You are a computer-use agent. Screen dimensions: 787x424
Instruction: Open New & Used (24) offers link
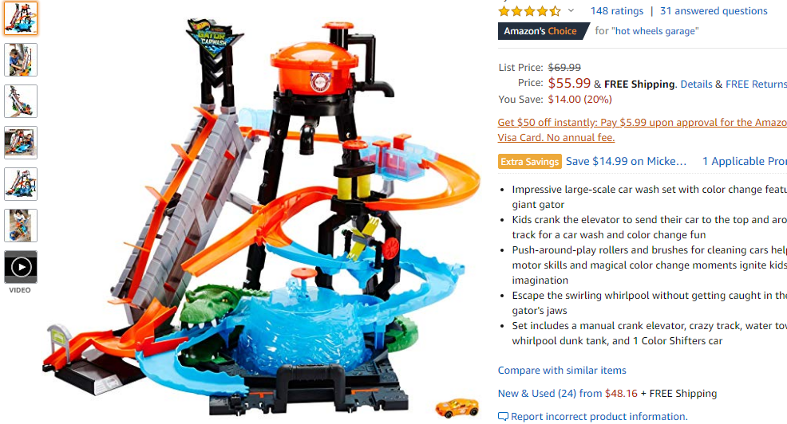550,394
